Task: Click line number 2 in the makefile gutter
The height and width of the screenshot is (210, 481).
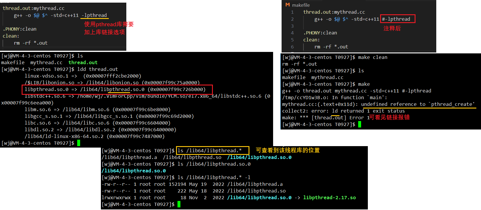Action: 292,19
